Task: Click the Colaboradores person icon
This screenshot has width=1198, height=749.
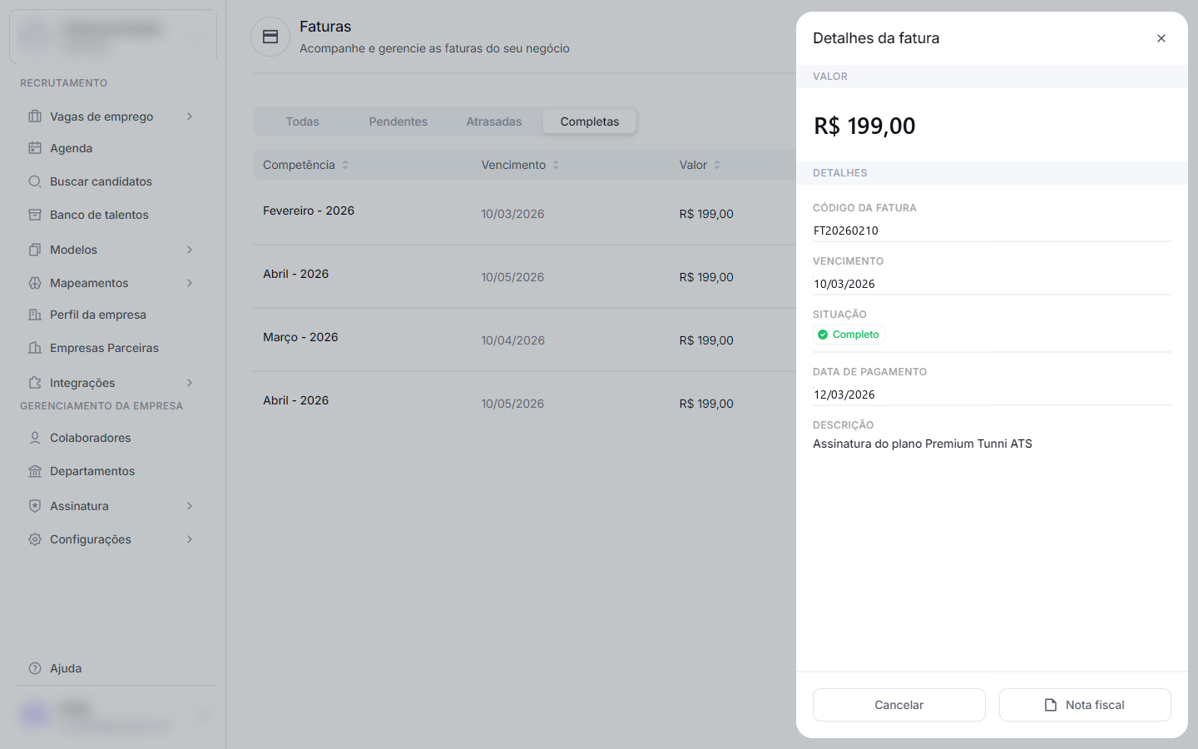Action: [x=35, y=438]
